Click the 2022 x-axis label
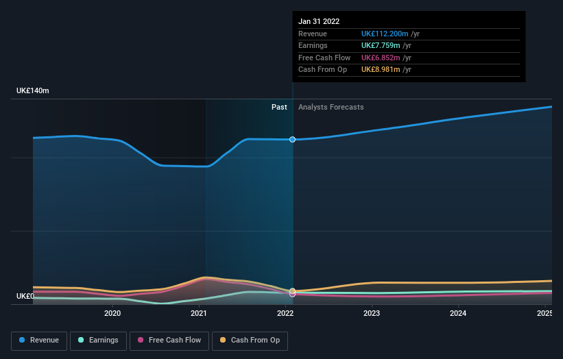Image resolution: width=563 pixels, height=359 pixels. 285,314
